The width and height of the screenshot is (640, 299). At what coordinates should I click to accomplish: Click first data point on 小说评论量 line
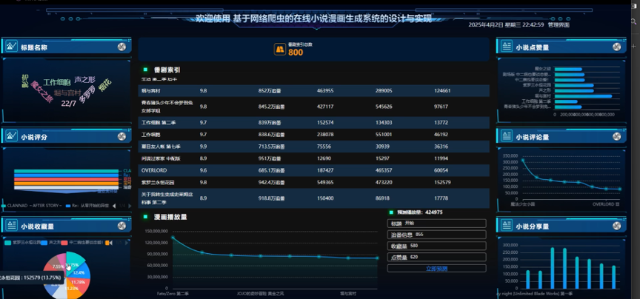click(523, 161)
